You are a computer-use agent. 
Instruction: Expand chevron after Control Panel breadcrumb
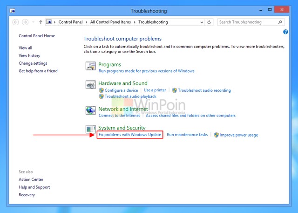pos(86,22)
